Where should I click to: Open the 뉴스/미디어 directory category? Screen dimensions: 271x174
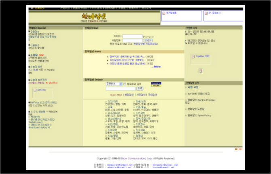(x=114, y=113)
